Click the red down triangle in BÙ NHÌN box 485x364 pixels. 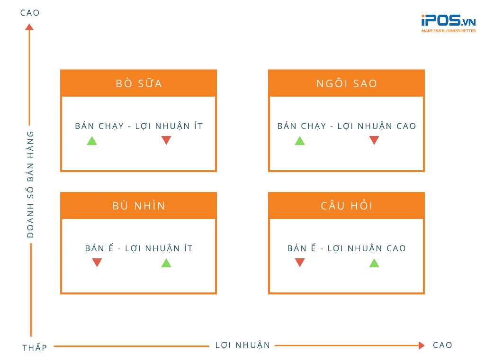(97, 262)
